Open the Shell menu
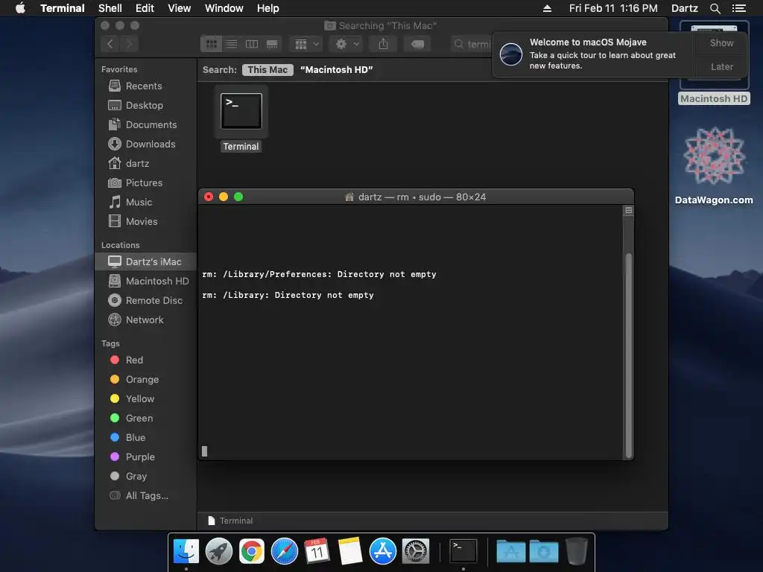The width and height of the screenshot is (763, 572). 110,8
